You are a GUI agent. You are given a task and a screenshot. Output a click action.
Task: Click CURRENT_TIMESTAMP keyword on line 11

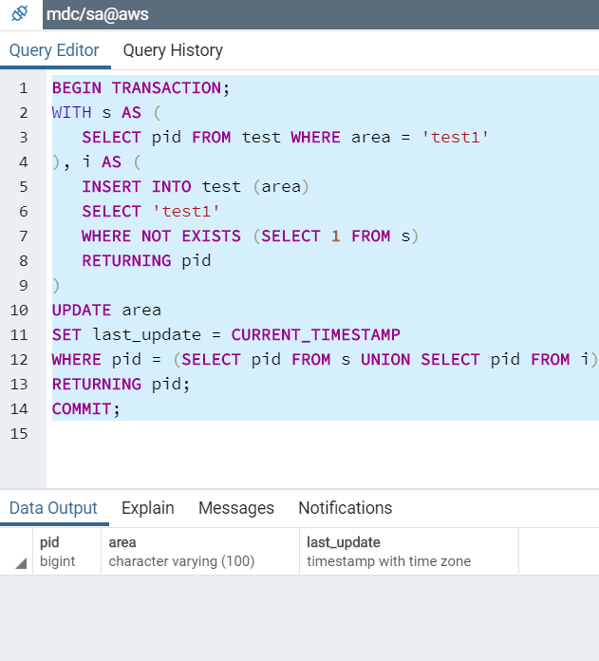tap(315, 334)
